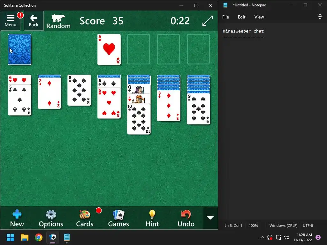Click 'Ln 3, Col 1' in status bar

click(x=233, y=226)
